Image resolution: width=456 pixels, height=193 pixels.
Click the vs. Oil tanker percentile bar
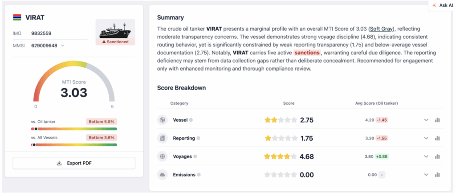[74, 129]
